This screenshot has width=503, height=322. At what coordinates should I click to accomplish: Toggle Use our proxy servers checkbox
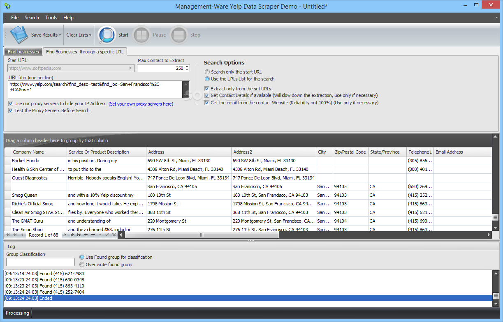pyautogui.click(x=11, y=104)
